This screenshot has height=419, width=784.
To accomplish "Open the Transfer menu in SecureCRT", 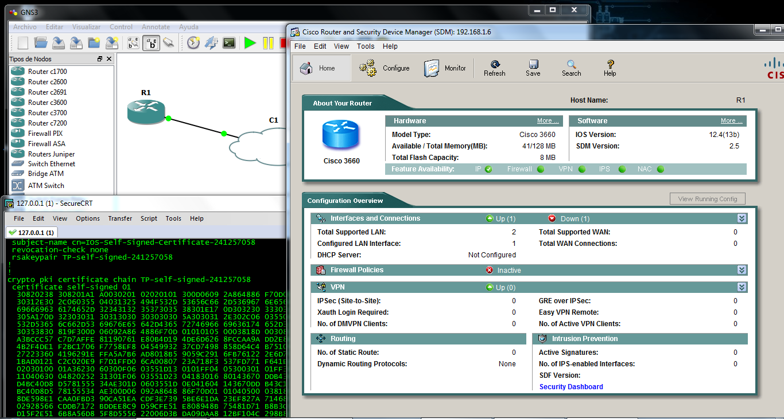I will point(120,218).
